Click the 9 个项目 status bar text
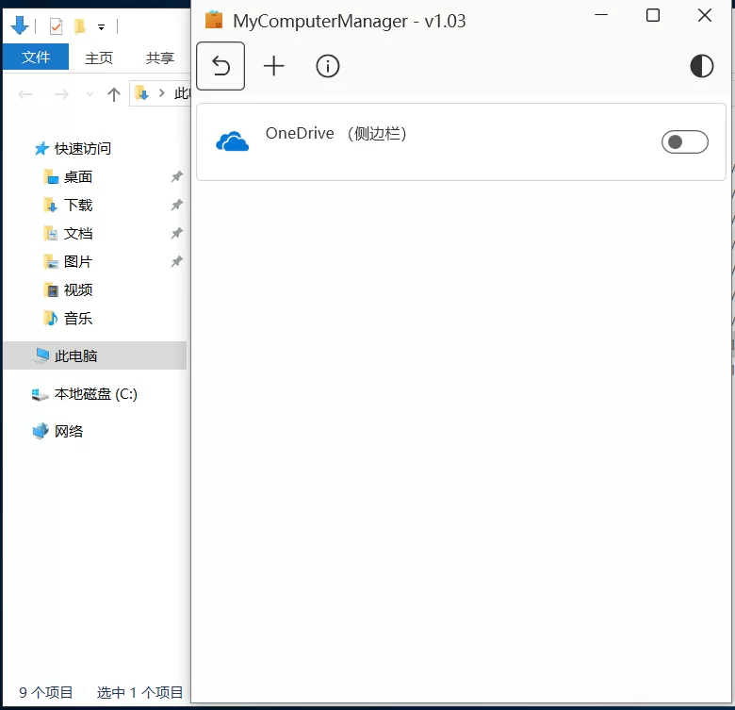The height and width of the screenshot is (710, 735). point(46,692)
